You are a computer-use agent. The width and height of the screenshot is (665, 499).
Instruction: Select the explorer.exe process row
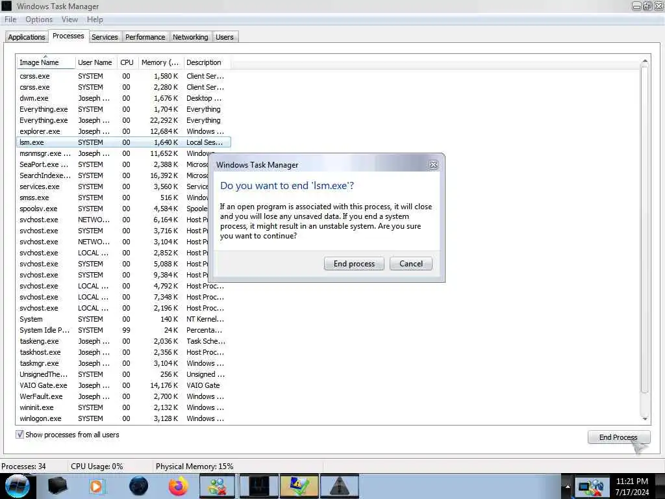pos(123,131)
